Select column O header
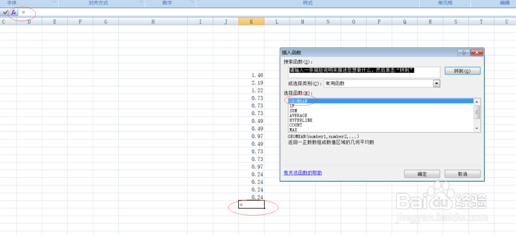Image resolution: width=516 pixels, height=235 pixels. click(x=353, y=22)
